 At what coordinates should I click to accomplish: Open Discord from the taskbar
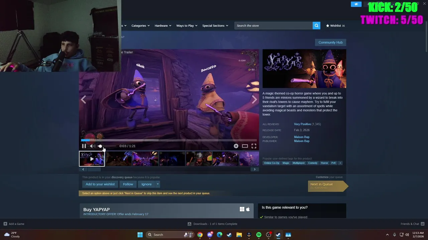click(x=210, y=235)
